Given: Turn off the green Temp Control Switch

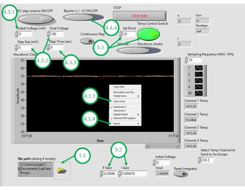Looking at the screenshot, I should pyautogui.click(x=148, y=34).
